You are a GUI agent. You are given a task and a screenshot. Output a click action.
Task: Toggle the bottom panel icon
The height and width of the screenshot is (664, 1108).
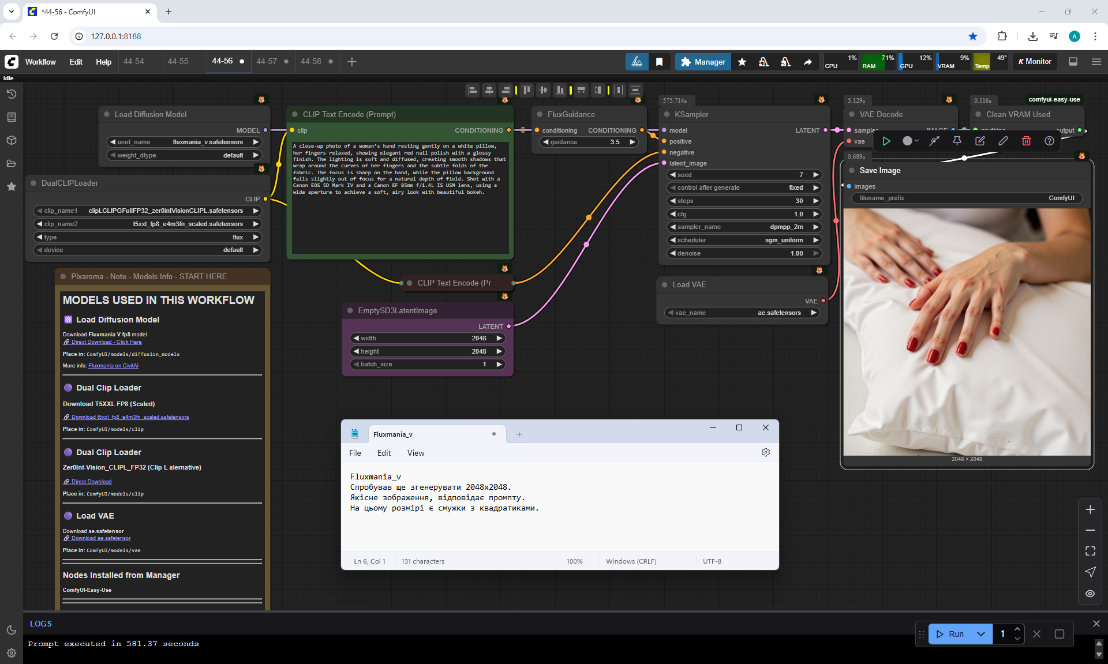pyautogui.click(x=1073, y=62)
